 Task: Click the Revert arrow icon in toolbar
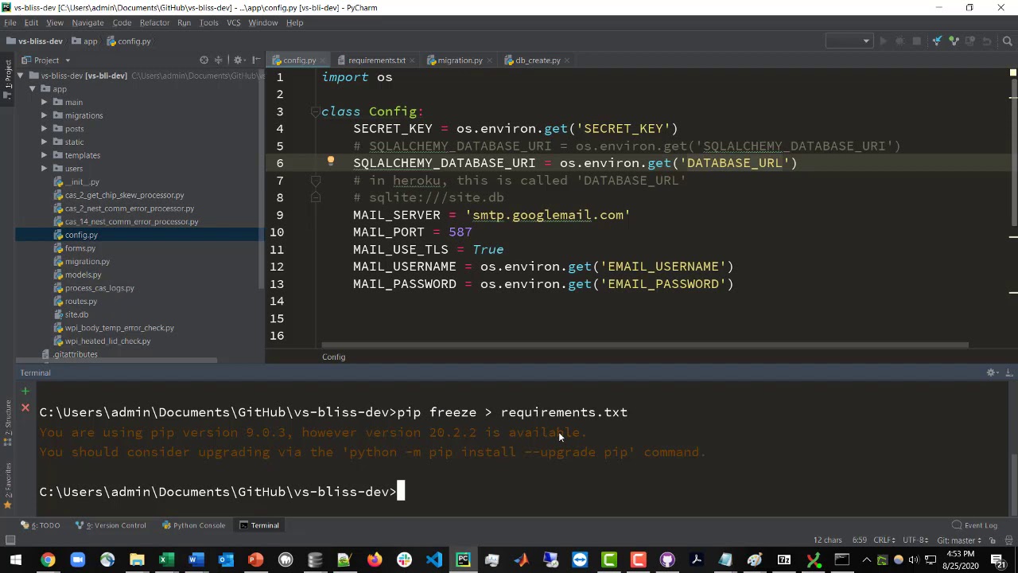pyautogui.click(x=987, y=41)
